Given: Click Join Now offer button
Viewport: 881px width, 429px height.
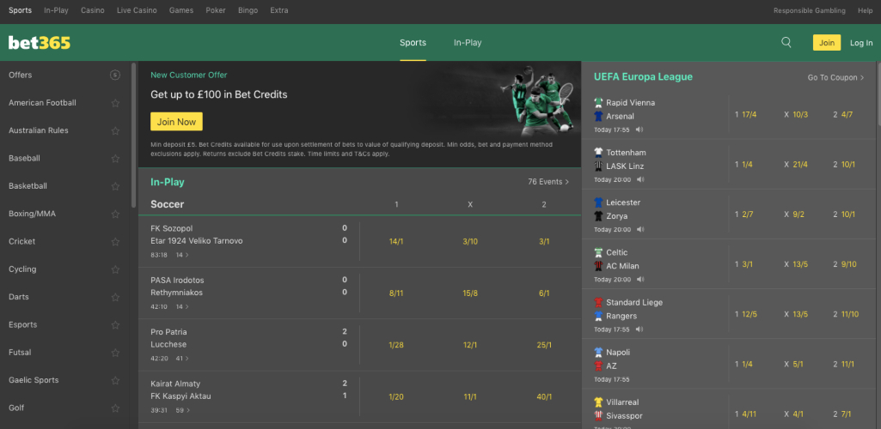Looking at the screenshot, I should coord(176,122).
